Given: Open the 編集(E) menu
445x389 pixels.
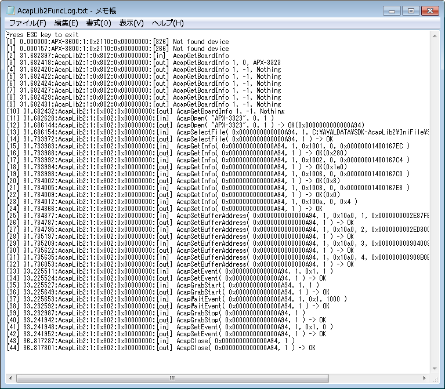Looking at the screenshot, I should coord(66,23).
